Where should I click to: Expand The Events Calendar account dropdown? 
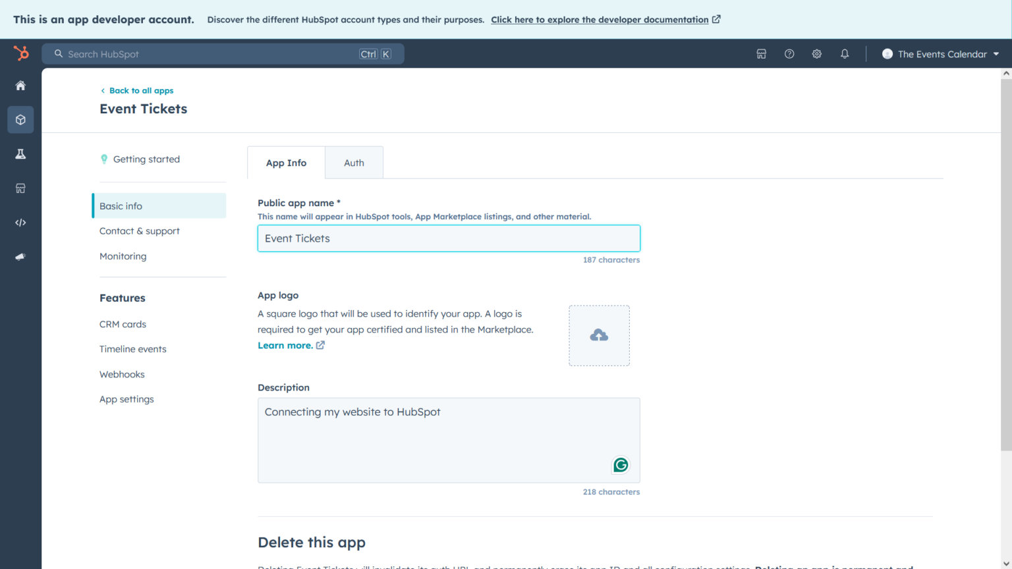pos(940,54)
